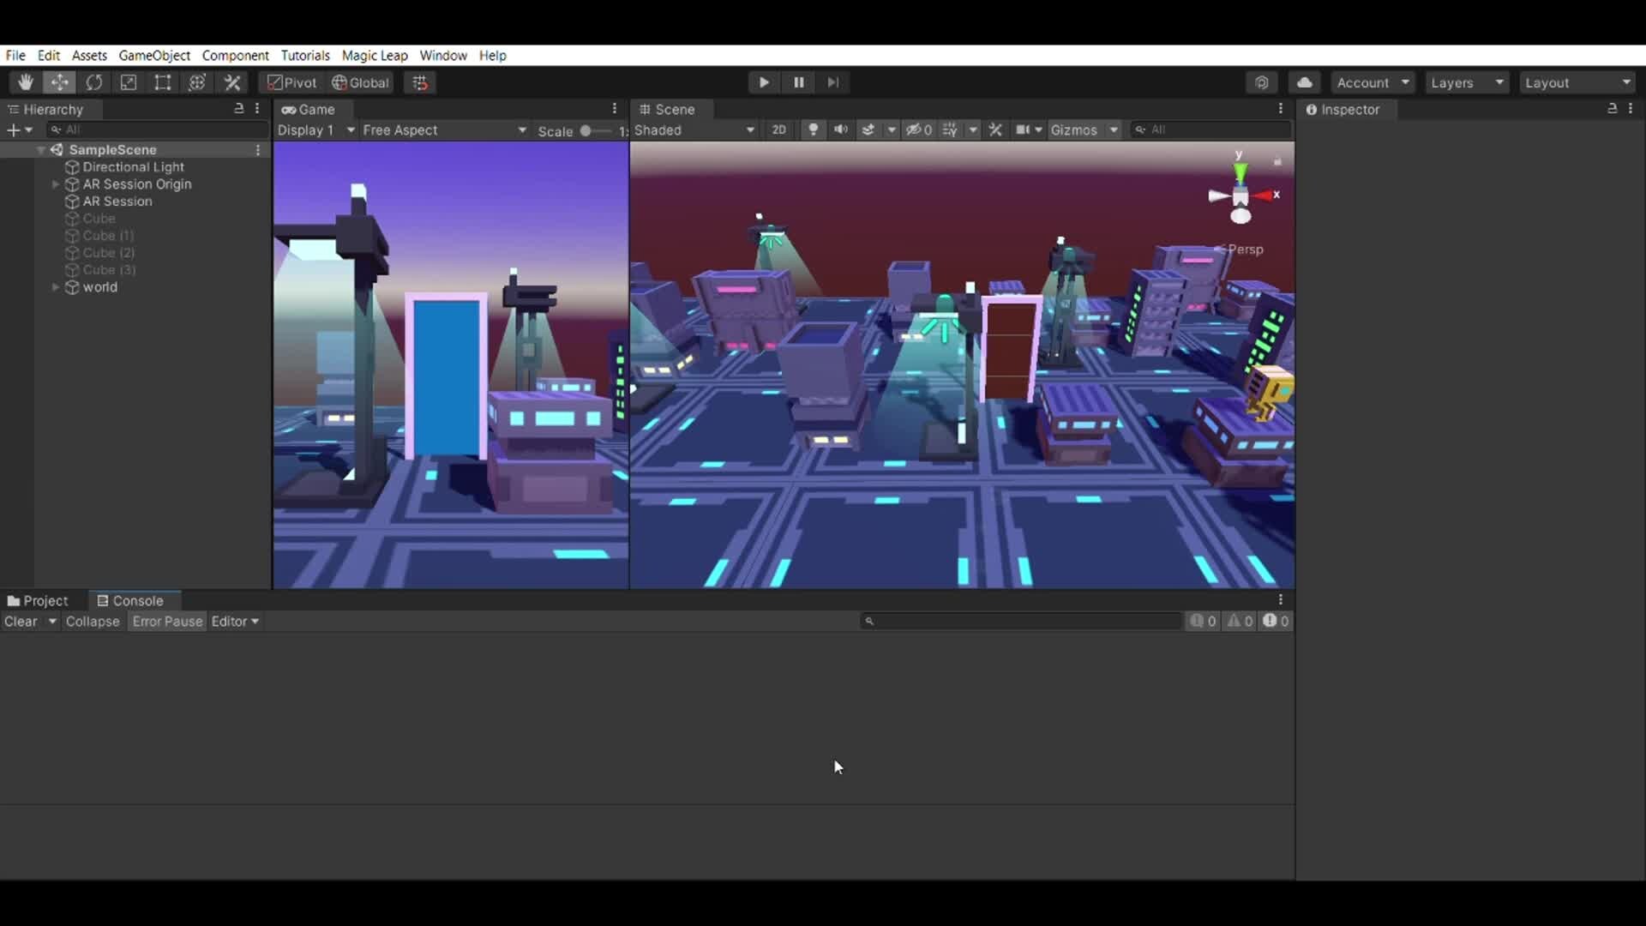
Task: Mute audio in the Scene view
Action: coord(840,129)
